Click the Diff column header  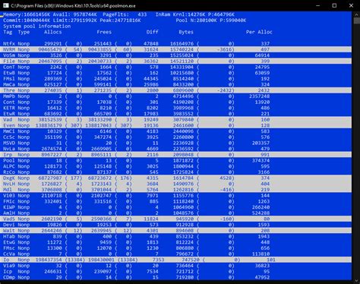pos(152,32)
